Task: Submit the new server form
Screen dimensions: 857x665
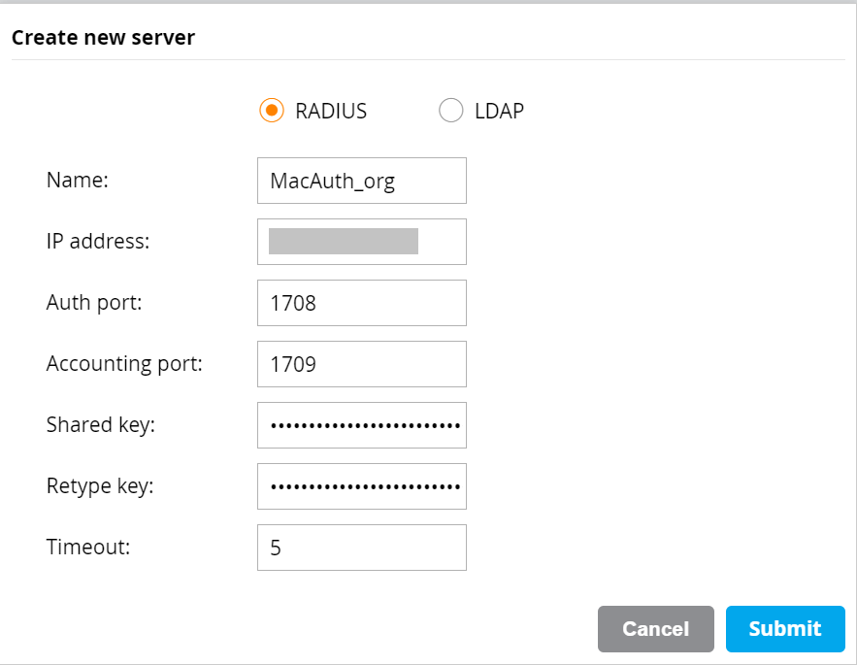Action: coord(784,629)
